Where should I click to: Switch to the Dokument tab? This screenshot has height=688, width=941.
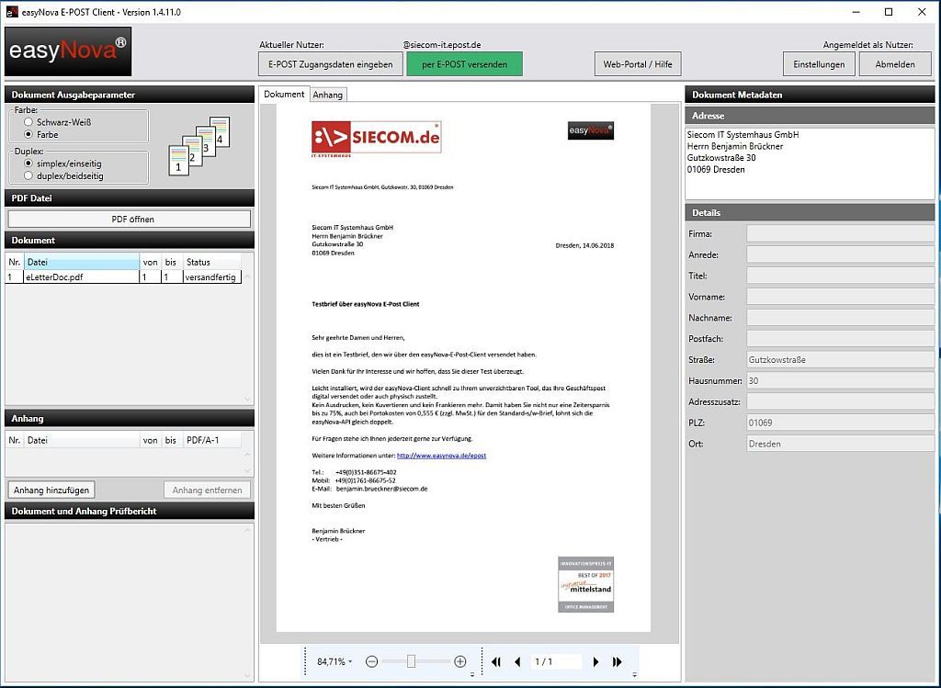point(284,95)
